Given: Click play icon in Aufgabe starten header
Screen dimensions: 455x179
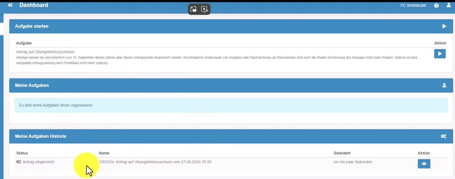Looking at the screenshot, I should pos(444,26).
